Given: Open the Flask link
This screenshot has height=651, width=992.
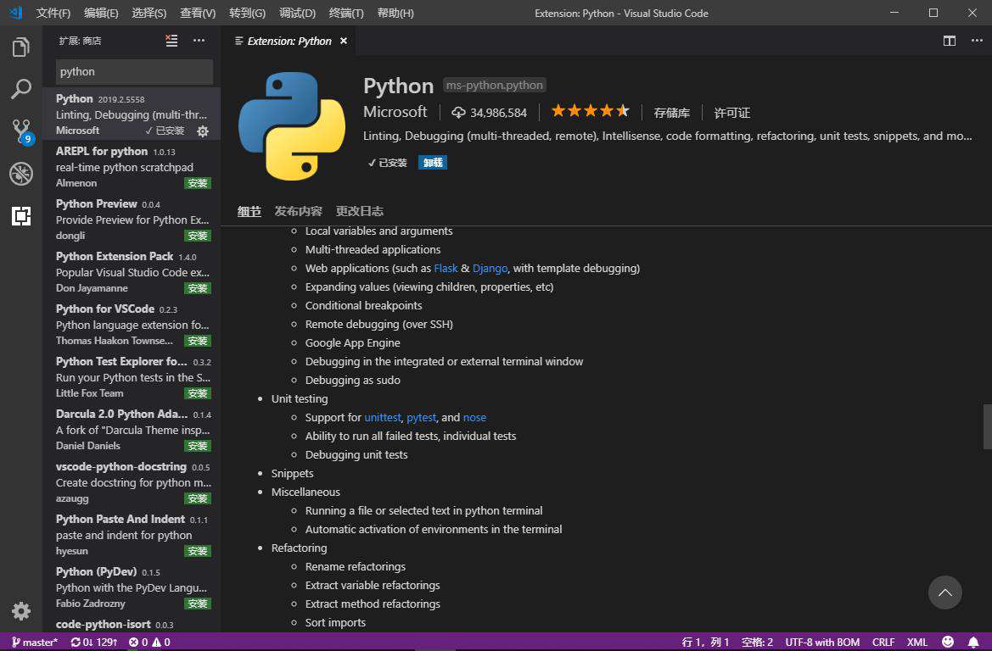Looking at the screenshot, I should tap(446, 269).
